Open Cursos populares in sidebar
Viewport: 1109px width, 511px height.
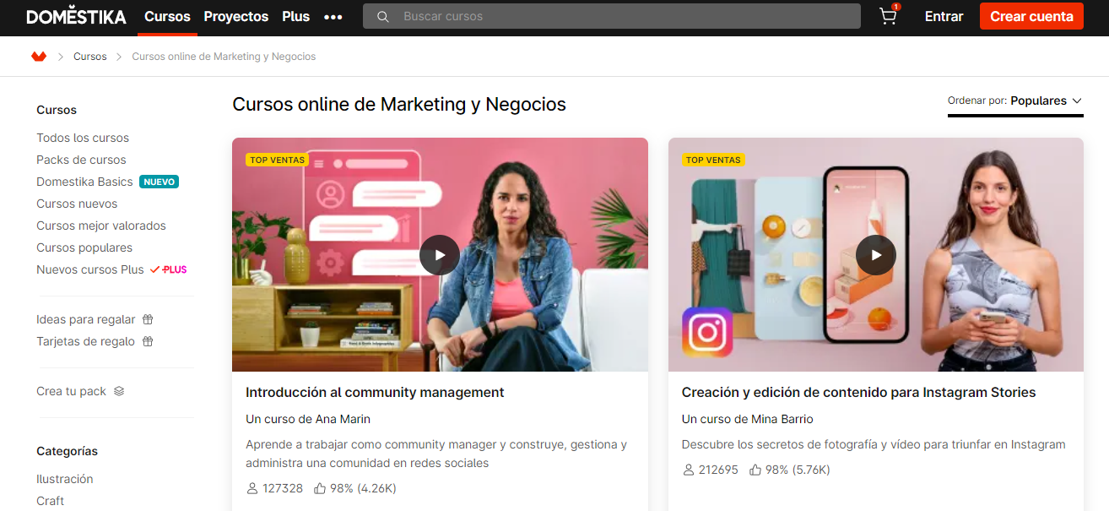pyautogui.click(x=84, y=247)
